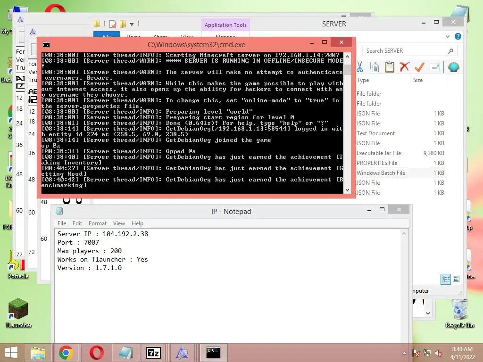This screenshot has height=362, width=483.
Task: Click cmd.exe scrollbar down arrow
Action: pos(348,190)
